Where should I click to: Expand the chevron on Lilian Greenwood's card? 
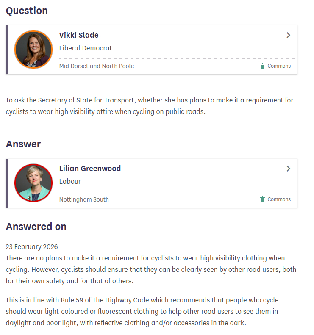pos(288,169)
